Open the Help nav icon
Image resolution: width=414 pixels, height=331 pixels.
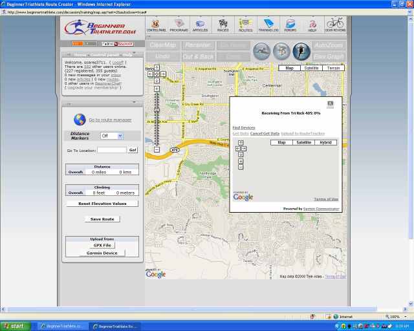[x=312, y=25]
